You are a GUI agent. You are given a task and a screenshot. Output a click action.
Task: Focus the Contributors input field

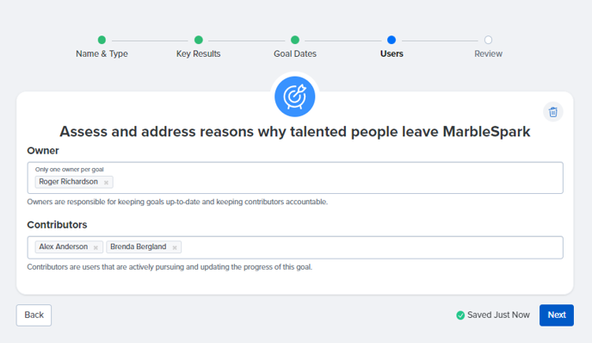tap(295, 247)
